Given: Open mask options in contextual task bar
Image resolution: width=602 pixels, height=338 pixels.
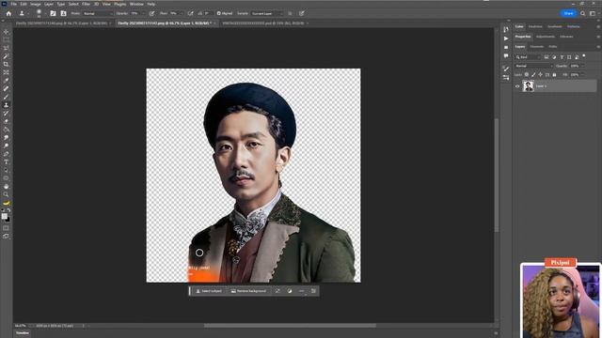Looking at the screenshot, I should (x=290, y=291).
